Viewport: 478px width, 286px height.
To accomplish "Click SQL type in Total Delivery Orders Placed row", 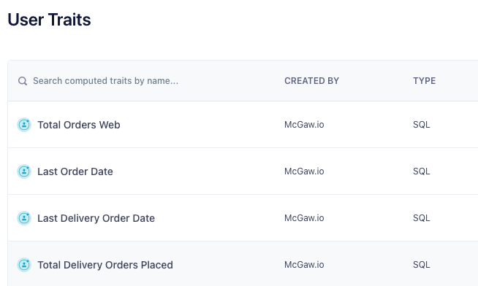I will (422, 265).
